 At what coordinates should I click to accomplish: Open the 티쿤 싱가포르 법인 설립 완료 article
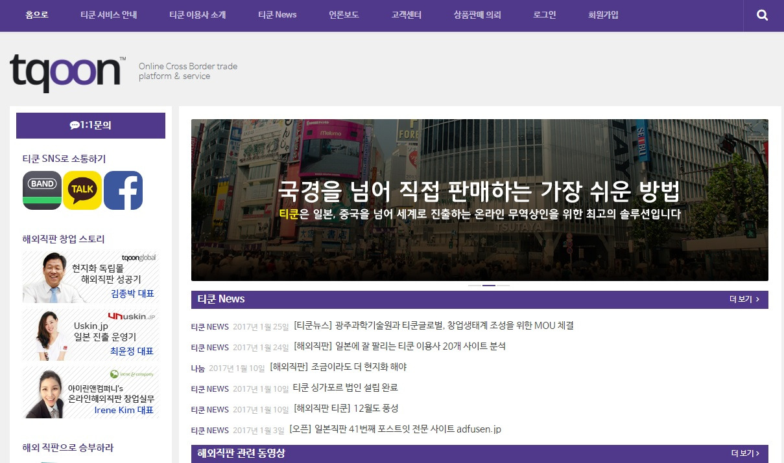click(345, 387)
